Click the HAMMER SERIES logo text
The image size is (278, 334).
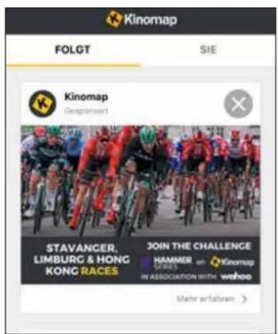click(173, 263)
